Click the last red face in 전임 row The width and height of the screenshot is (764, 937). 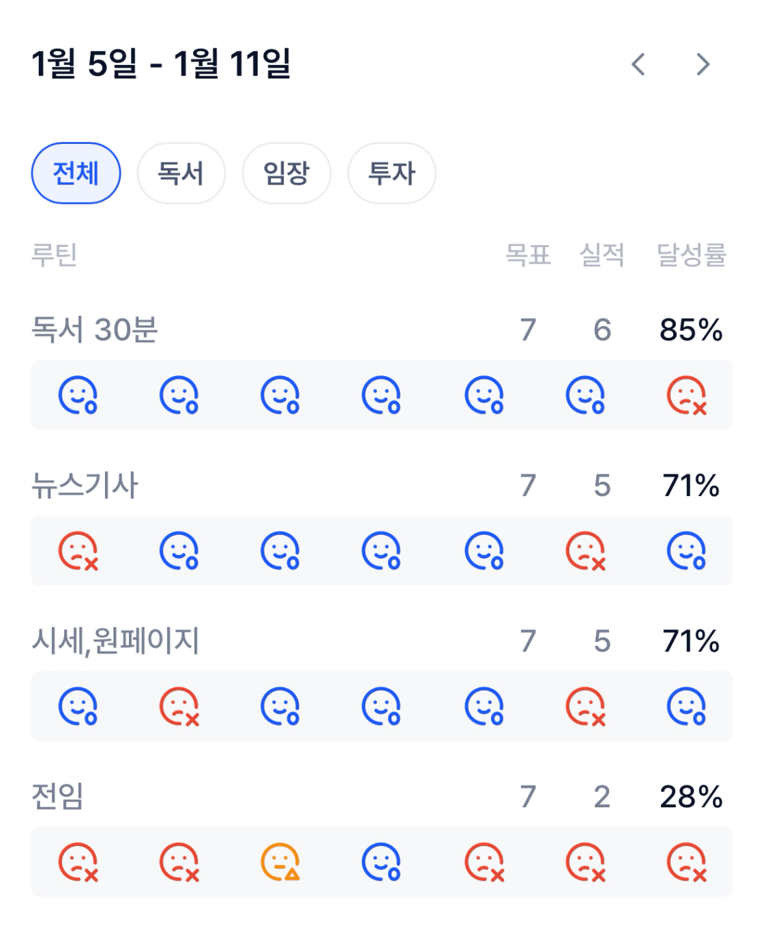[x=686, y=862]
